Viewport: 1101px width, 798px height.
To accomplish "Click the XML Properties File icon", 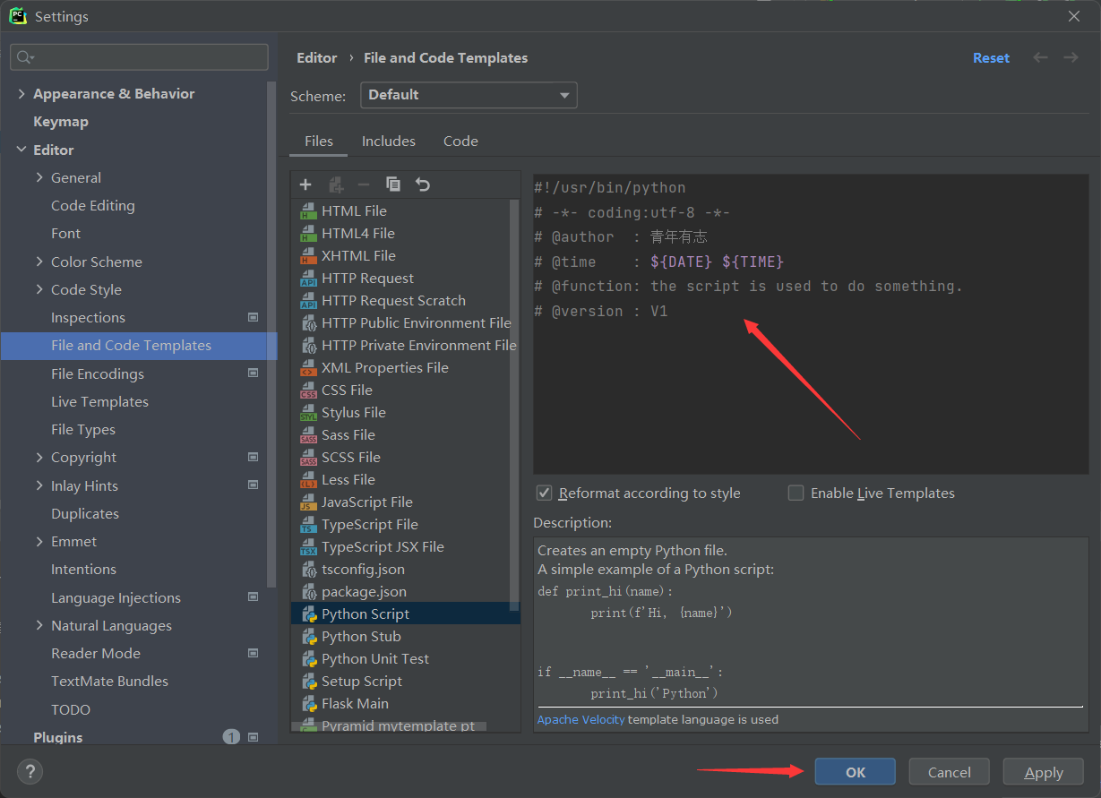I will 308,368.
